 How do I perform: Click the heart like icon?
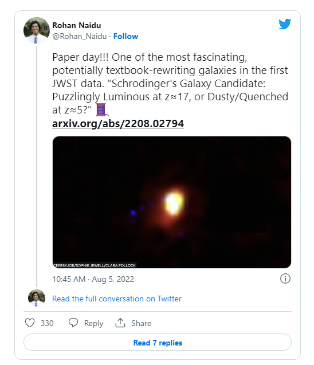point(30,323)
